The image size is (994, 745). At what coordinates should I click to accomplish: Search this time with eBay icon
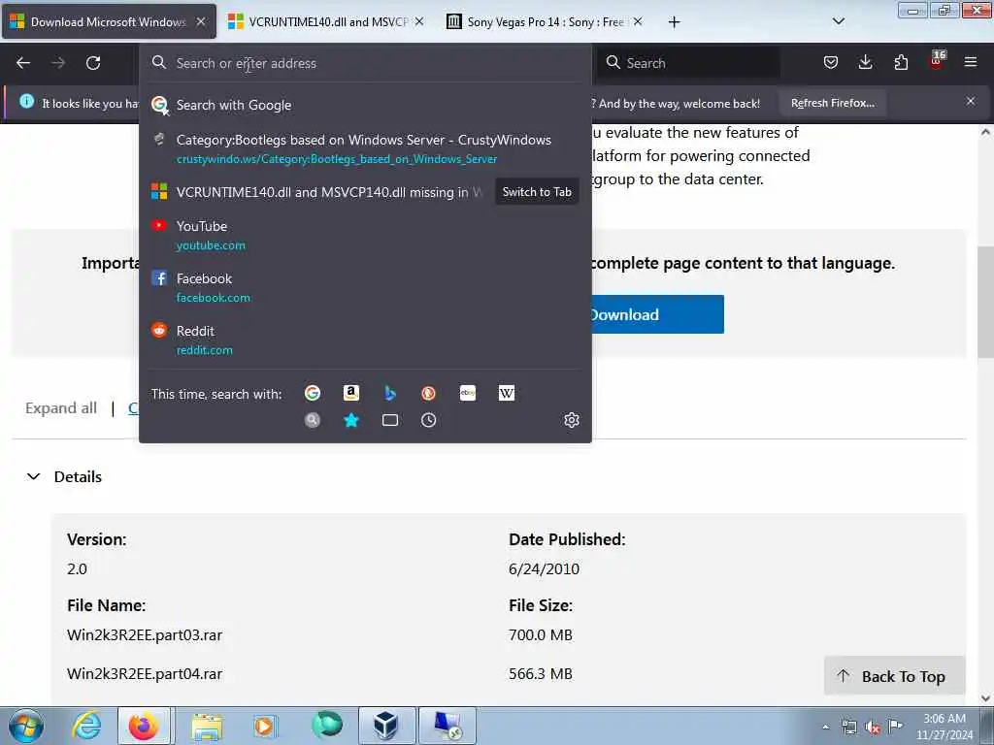click(468, 393)
